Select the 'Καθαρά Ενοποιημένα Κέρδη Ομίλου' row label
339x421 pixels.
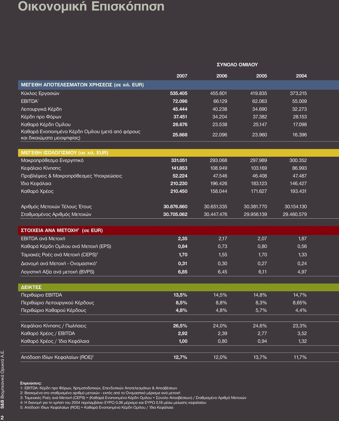(81, 135)
